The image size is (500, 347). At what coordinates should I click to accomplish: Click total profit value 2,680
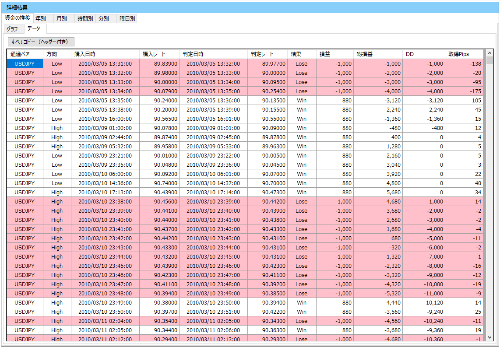378,220
